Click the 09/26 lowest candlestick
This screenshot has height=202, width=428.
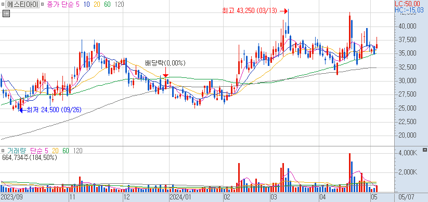[x=19, y=106]
